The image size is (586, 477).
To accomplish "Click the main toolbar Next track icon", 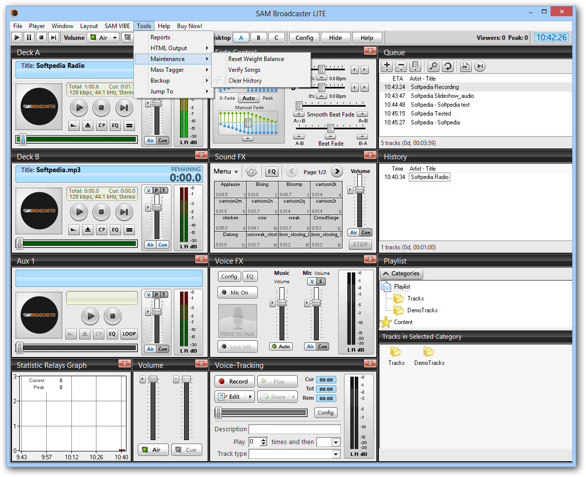I will [54, 37].
